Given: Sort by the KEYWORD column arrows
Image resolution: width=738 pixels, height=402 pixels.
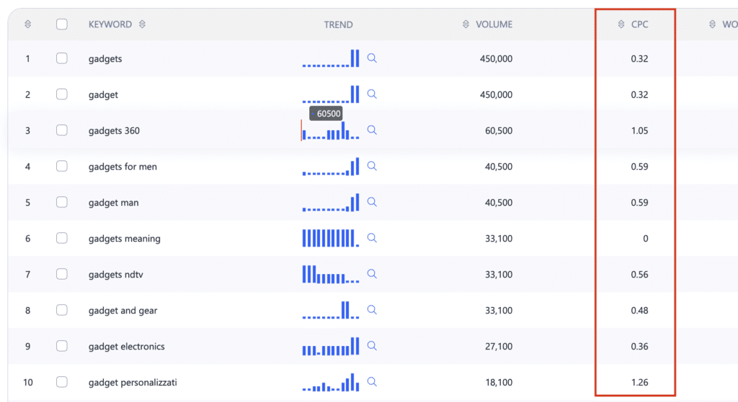Looking at the screenshot, I should click(x=142, y=24).
